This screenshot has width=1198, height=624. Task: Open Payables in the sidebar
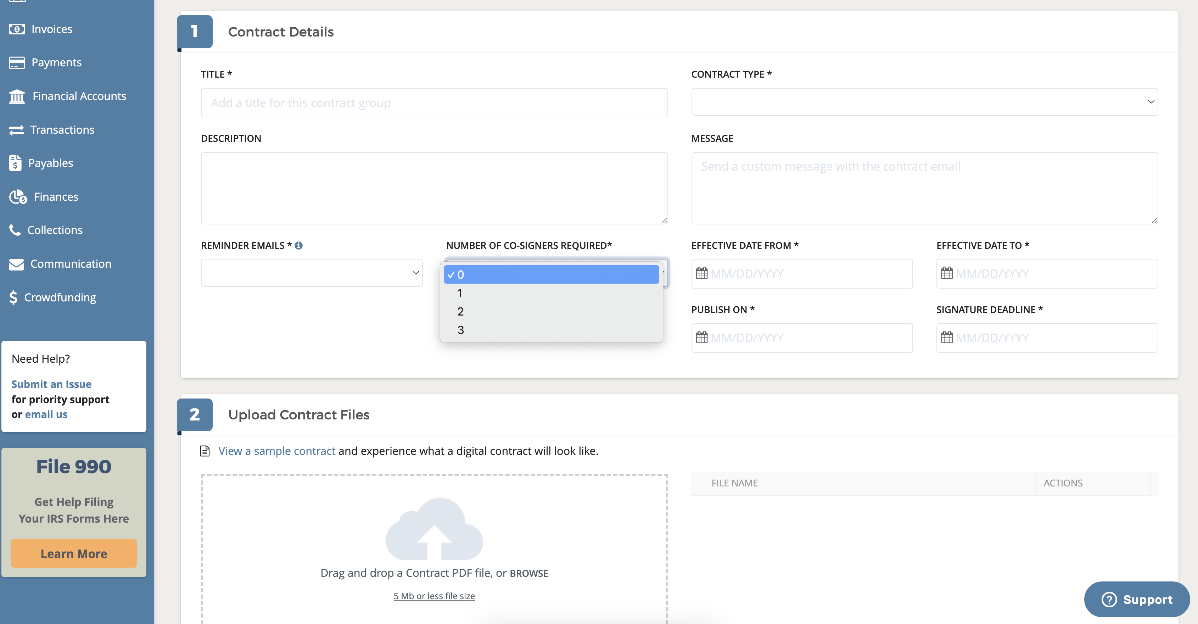50,163
